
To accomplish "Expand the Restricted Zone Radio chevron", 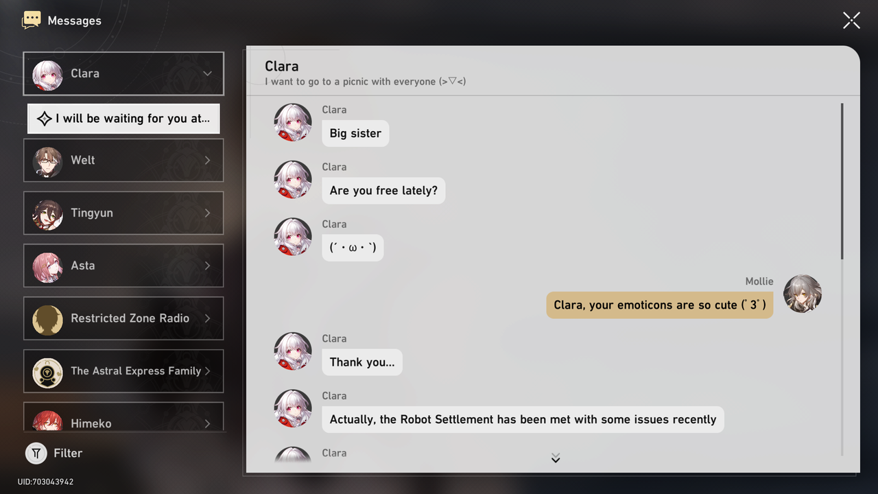I will click(207, 318).
